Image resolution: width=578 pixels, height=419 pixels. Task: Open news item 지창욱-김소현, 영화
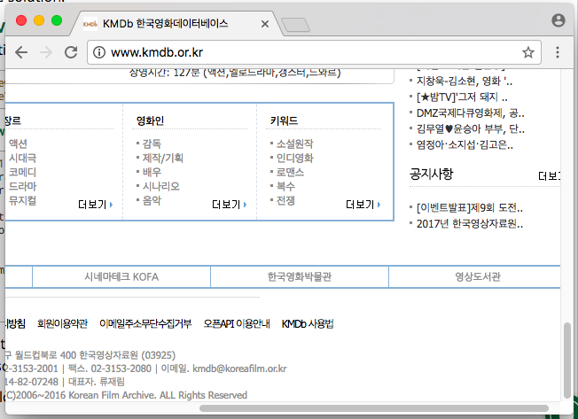(465, 81)
